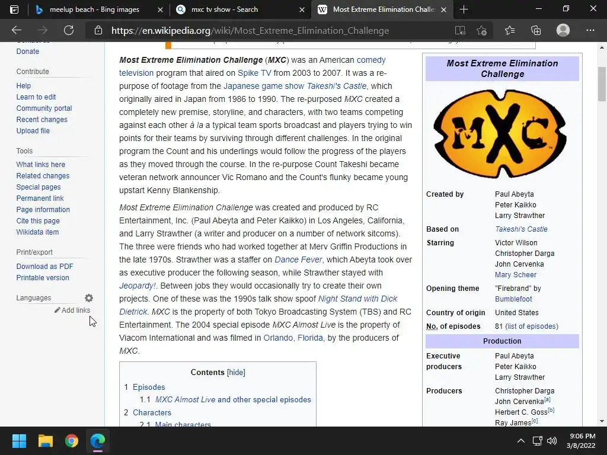Open footnote [a] next to John Cervenka
607x455 pixels.
[547, 400]
